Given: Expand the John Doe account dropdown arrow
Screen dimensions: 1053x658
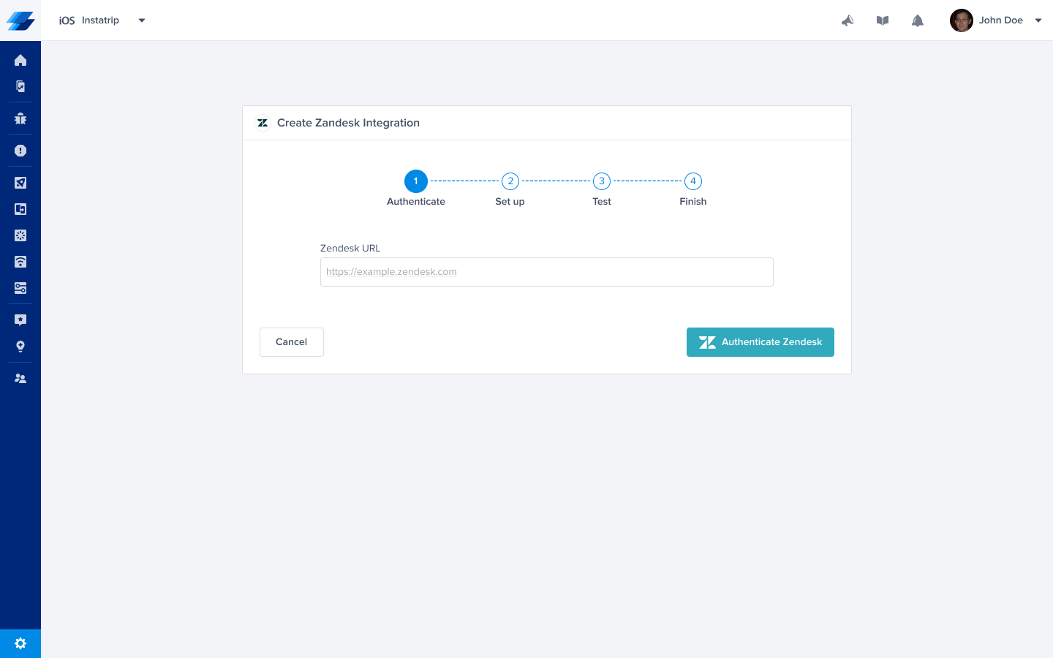Looking at the screenshot, I should click(x=1038, y=20).
